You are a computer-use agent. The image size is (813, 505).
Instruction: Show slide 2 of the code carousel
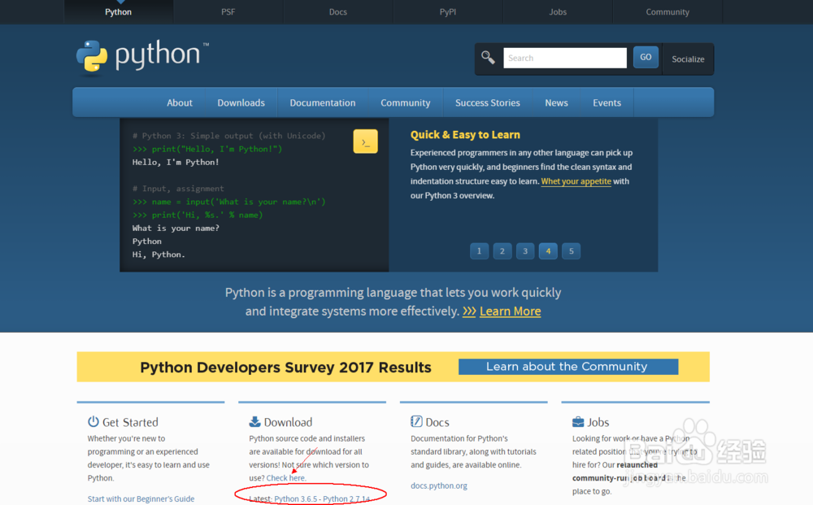click(x=502, y=251)
